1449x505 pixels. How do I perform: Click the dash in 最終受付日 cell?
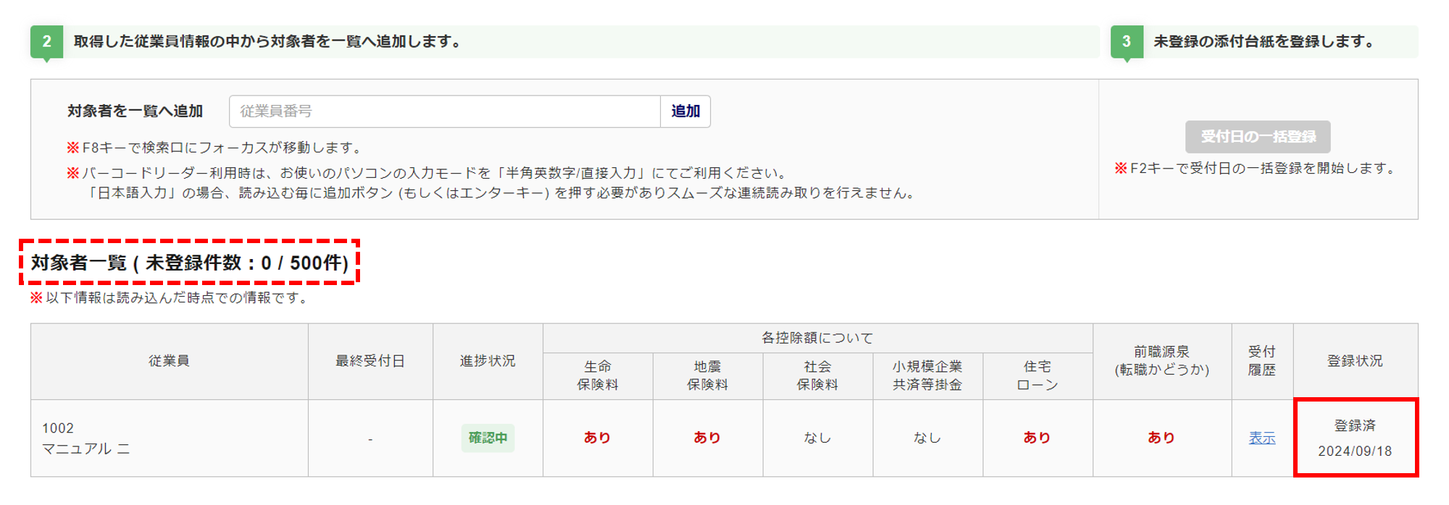pos(370,439)
